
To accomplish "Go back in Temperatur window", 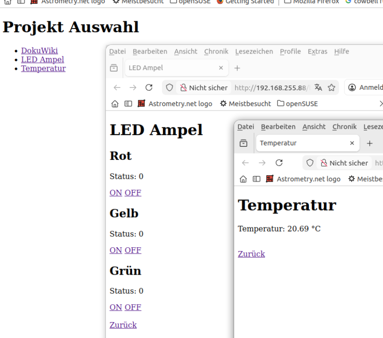I will coord(246,163).
